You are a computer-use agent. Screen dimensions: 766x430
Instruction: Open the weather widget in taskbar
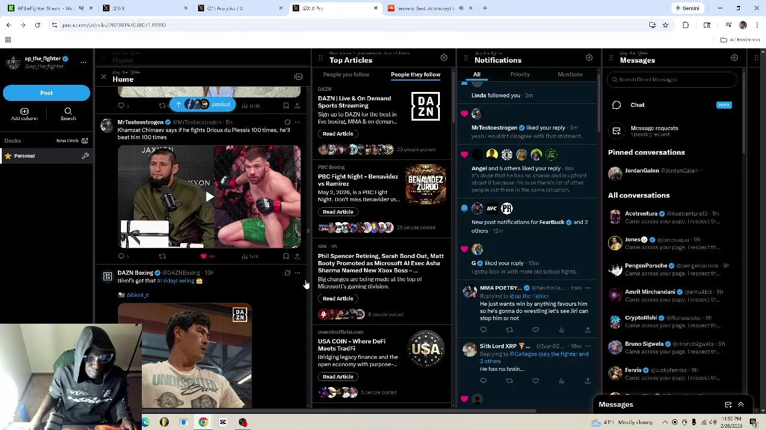coord(621,422)
